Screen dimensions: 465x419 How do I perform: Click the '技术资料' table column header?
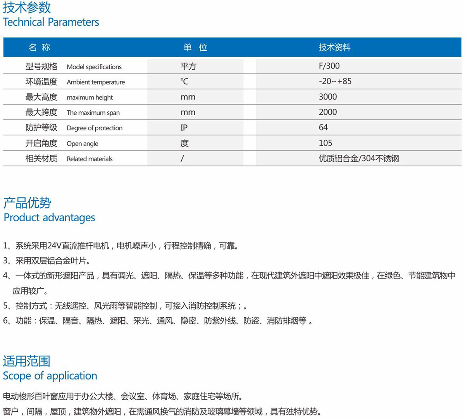coord(334,48)
